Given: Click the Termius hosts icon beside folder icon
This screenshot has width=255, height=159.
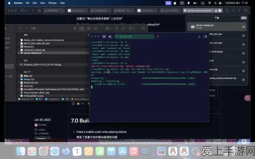Looking at the screenshot, I should [104, 36].
